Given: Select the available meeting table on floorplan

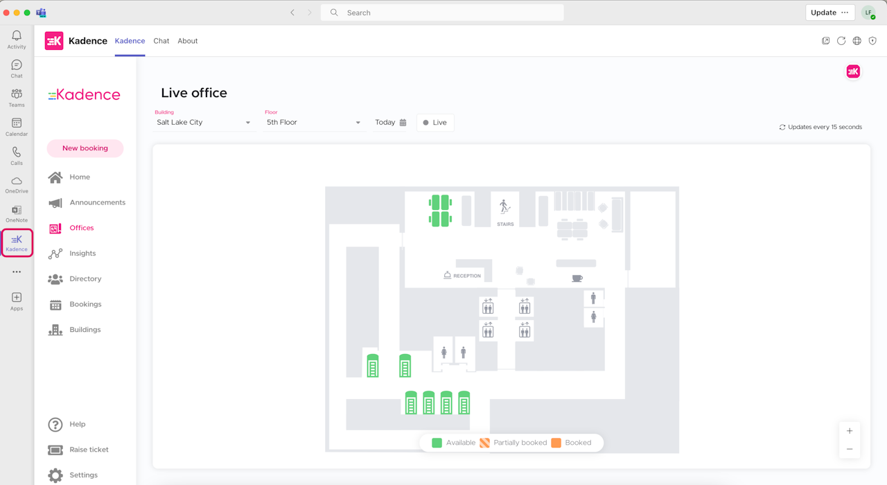Looking at the screenshot, I should coord(440,211).
